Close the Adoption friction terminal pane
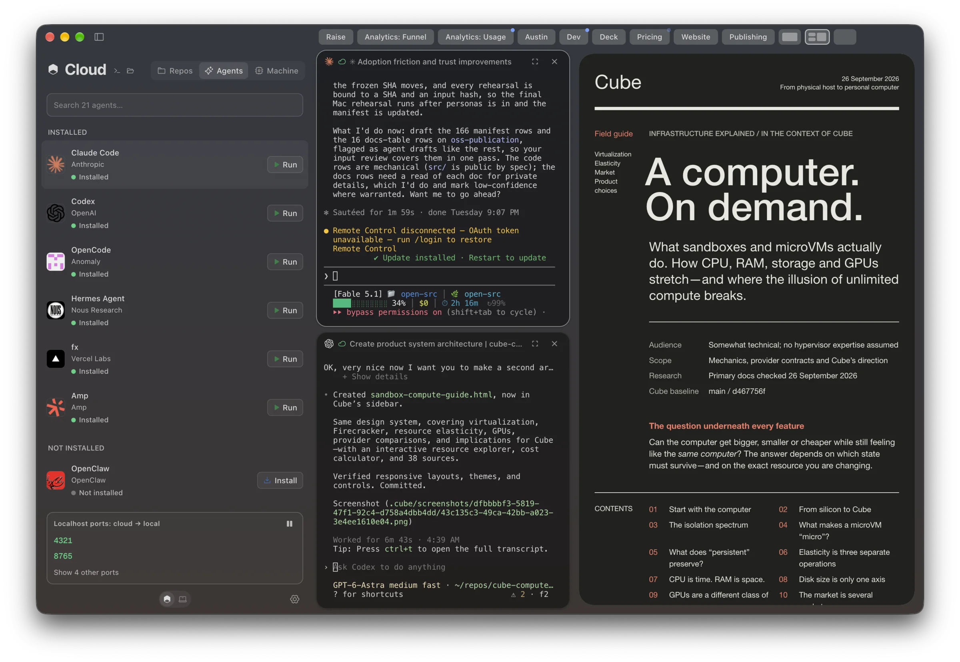The width and height of the screenshot is (960, 662). [554, 61]
